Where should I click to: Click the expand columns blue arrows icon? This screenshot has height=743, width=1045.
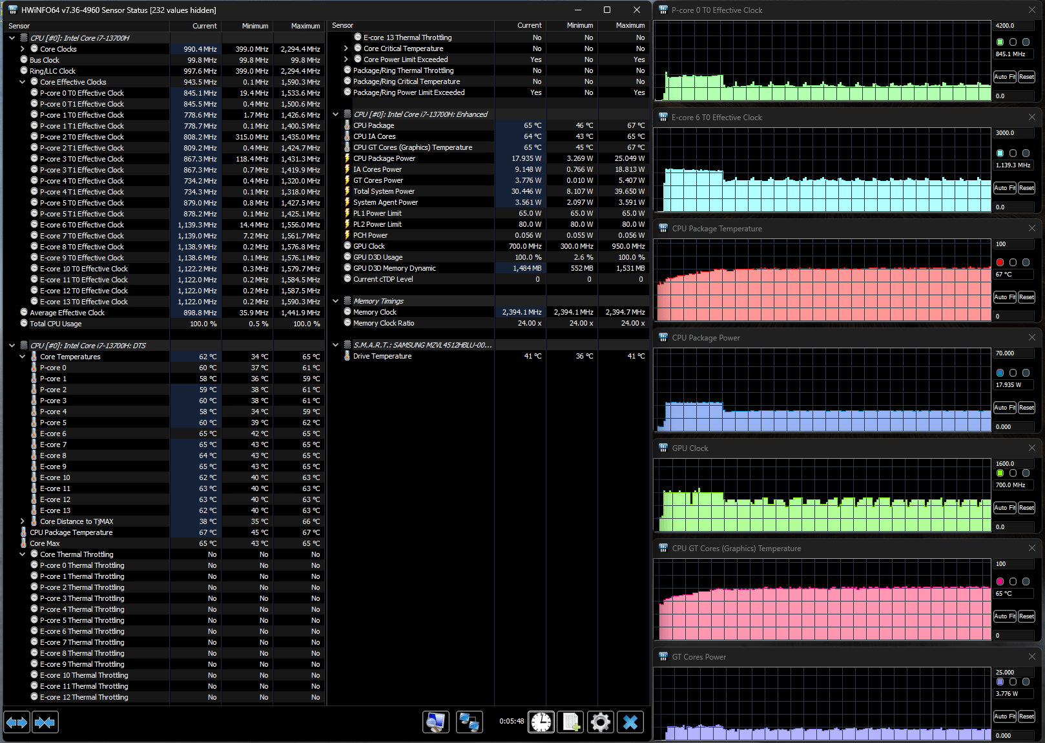(x=17, y=722)
